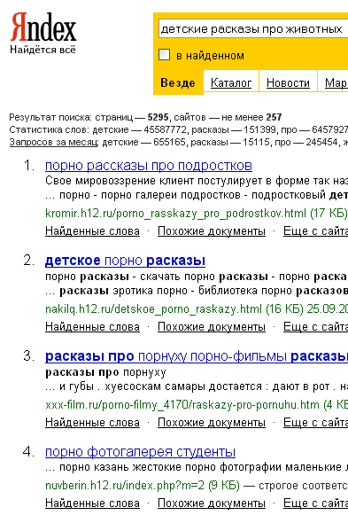
Task: Open the 'Запросов за месяц' statistics link
Action: (x=54, y=142)
